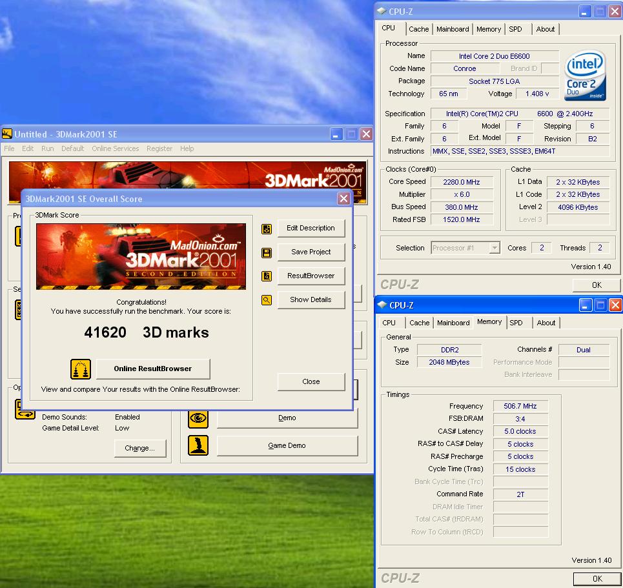
Task: Click the Edit Description button
Action: [311, 228]
